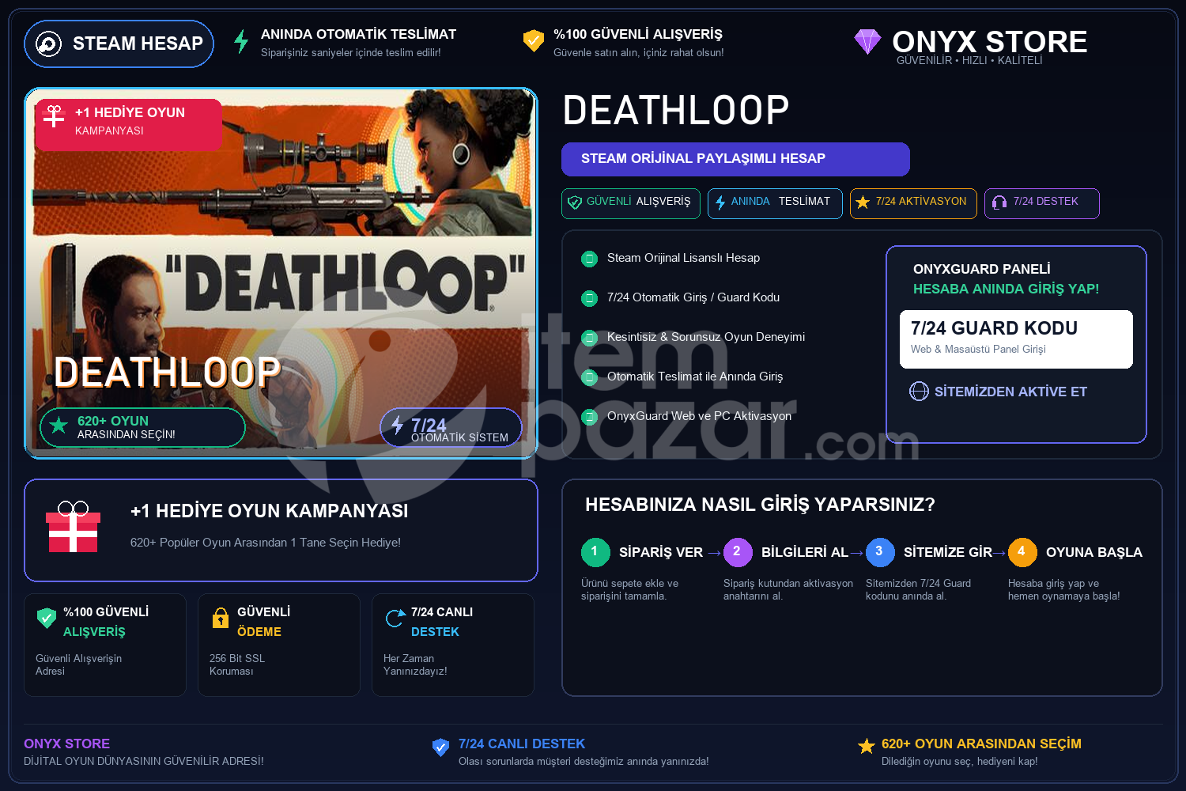This screenshot has width=1186, height=791.
Task: Click the green bullet beside 7/24 Otomatik Giriş / Guard Kodu
Action: [589, 298]
